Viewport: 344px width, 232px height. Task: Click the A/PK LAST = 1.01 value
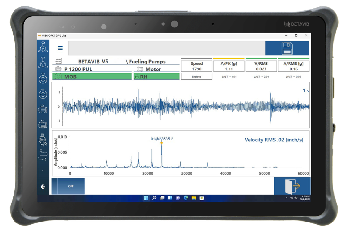[229, 77]
